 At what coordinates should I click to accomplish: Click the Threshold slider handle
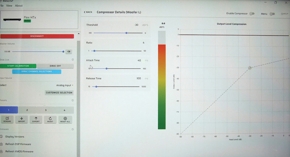pos(126,33)
